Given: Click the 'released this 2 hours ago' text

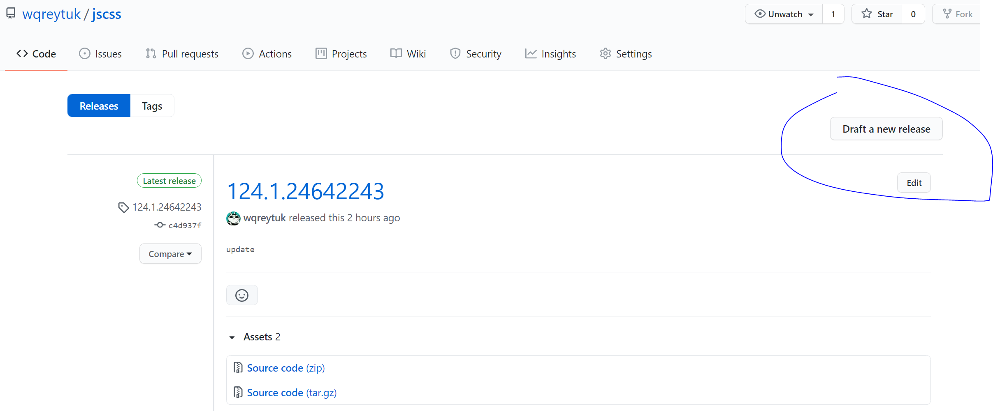Looking at the screenshot, I should [x=344, y=218].
